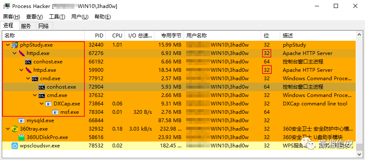Select the msf.exe process name

coord(70,112)
